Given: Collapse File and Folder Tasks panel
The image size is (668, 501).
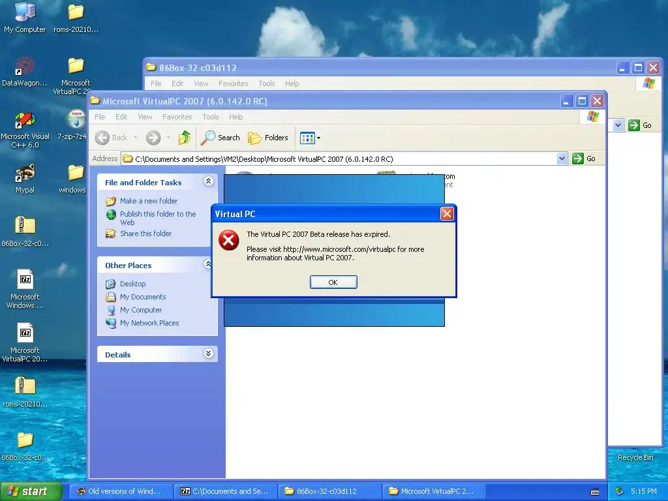Looking at the screenshot, I should coord(208,181).
